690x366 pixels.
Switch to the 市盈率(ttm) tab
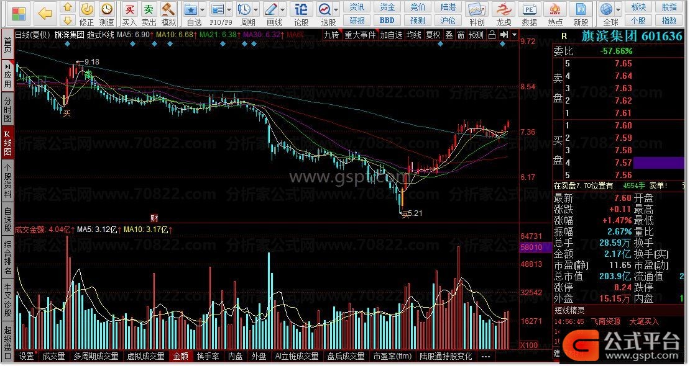coord(392,356)
